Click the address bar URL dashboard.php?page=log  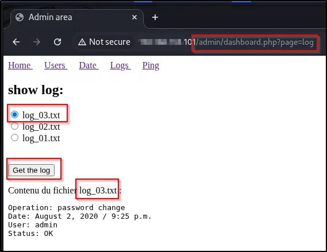(x=255, y=42)
